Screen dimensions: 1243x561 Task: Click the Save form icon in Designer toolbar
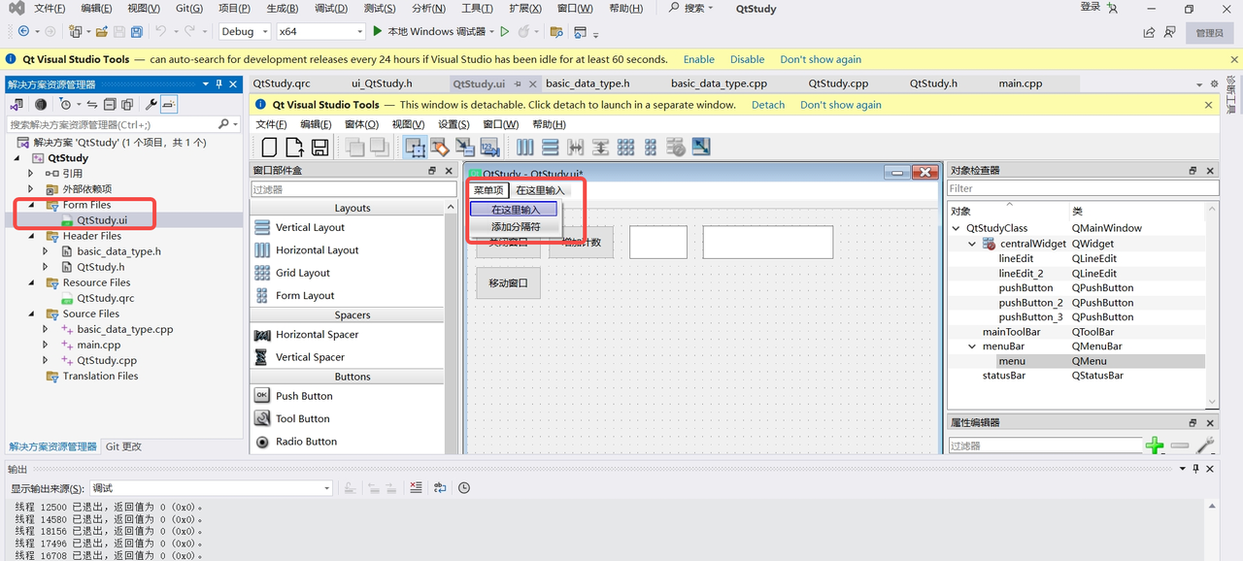point(319,148)
